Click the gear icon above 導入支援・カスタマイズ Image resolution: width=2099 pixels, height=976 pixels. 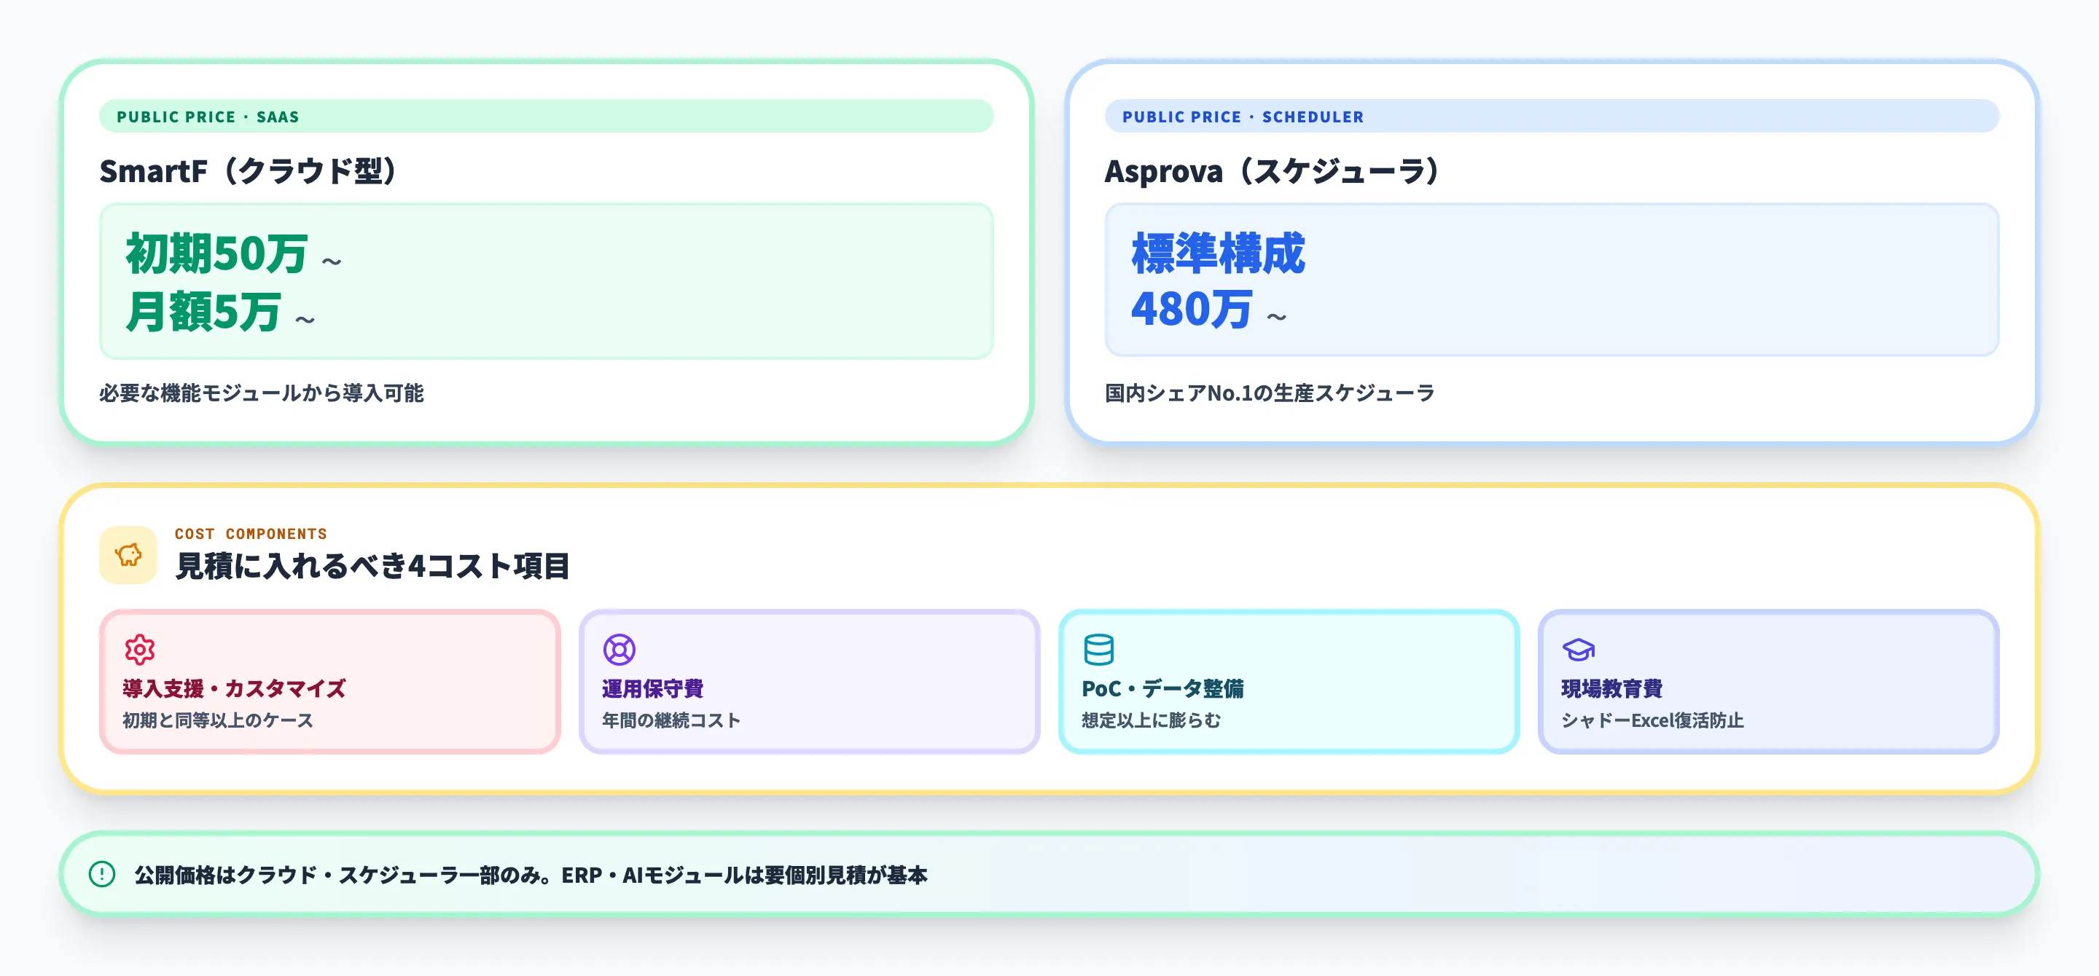(139, 649)
